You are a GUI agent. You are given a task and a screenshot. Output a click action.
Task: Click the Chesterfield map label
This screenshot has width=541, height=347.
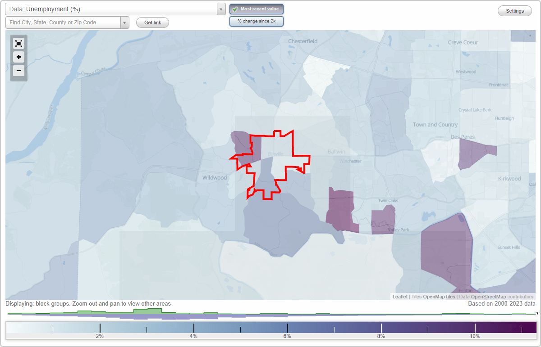(303, 41)
